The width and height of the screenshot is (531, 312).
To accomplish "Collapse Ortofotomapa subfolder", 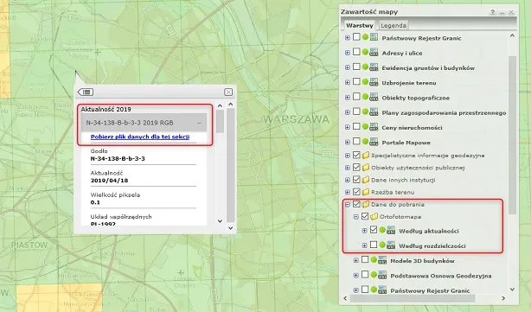I will point(356,217).
